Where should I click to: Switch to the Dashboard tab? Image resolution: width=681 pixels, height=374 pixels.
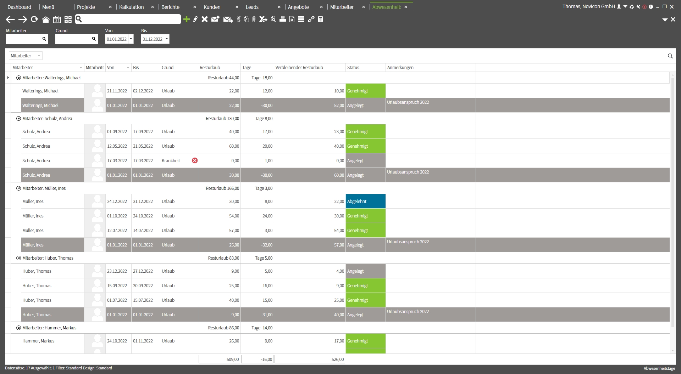click(19, 7)
